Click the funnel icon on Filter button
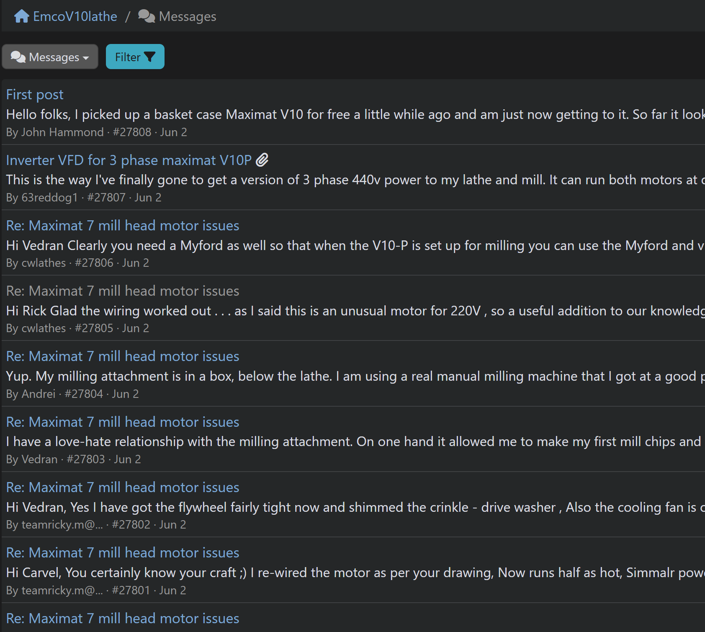 (149, 57)
